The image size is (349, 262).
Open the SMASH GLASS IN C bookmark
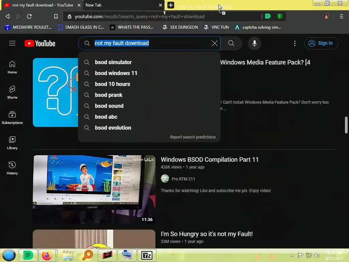click(80, 27)
